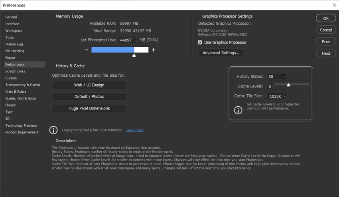Follow the Learn more link
The width and height of the screenshot is (339, 197).
134,130
